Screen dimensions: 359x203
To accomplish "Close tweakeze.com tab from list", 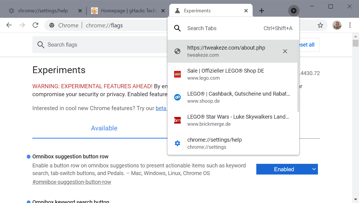I will click(x=285, y=51).
